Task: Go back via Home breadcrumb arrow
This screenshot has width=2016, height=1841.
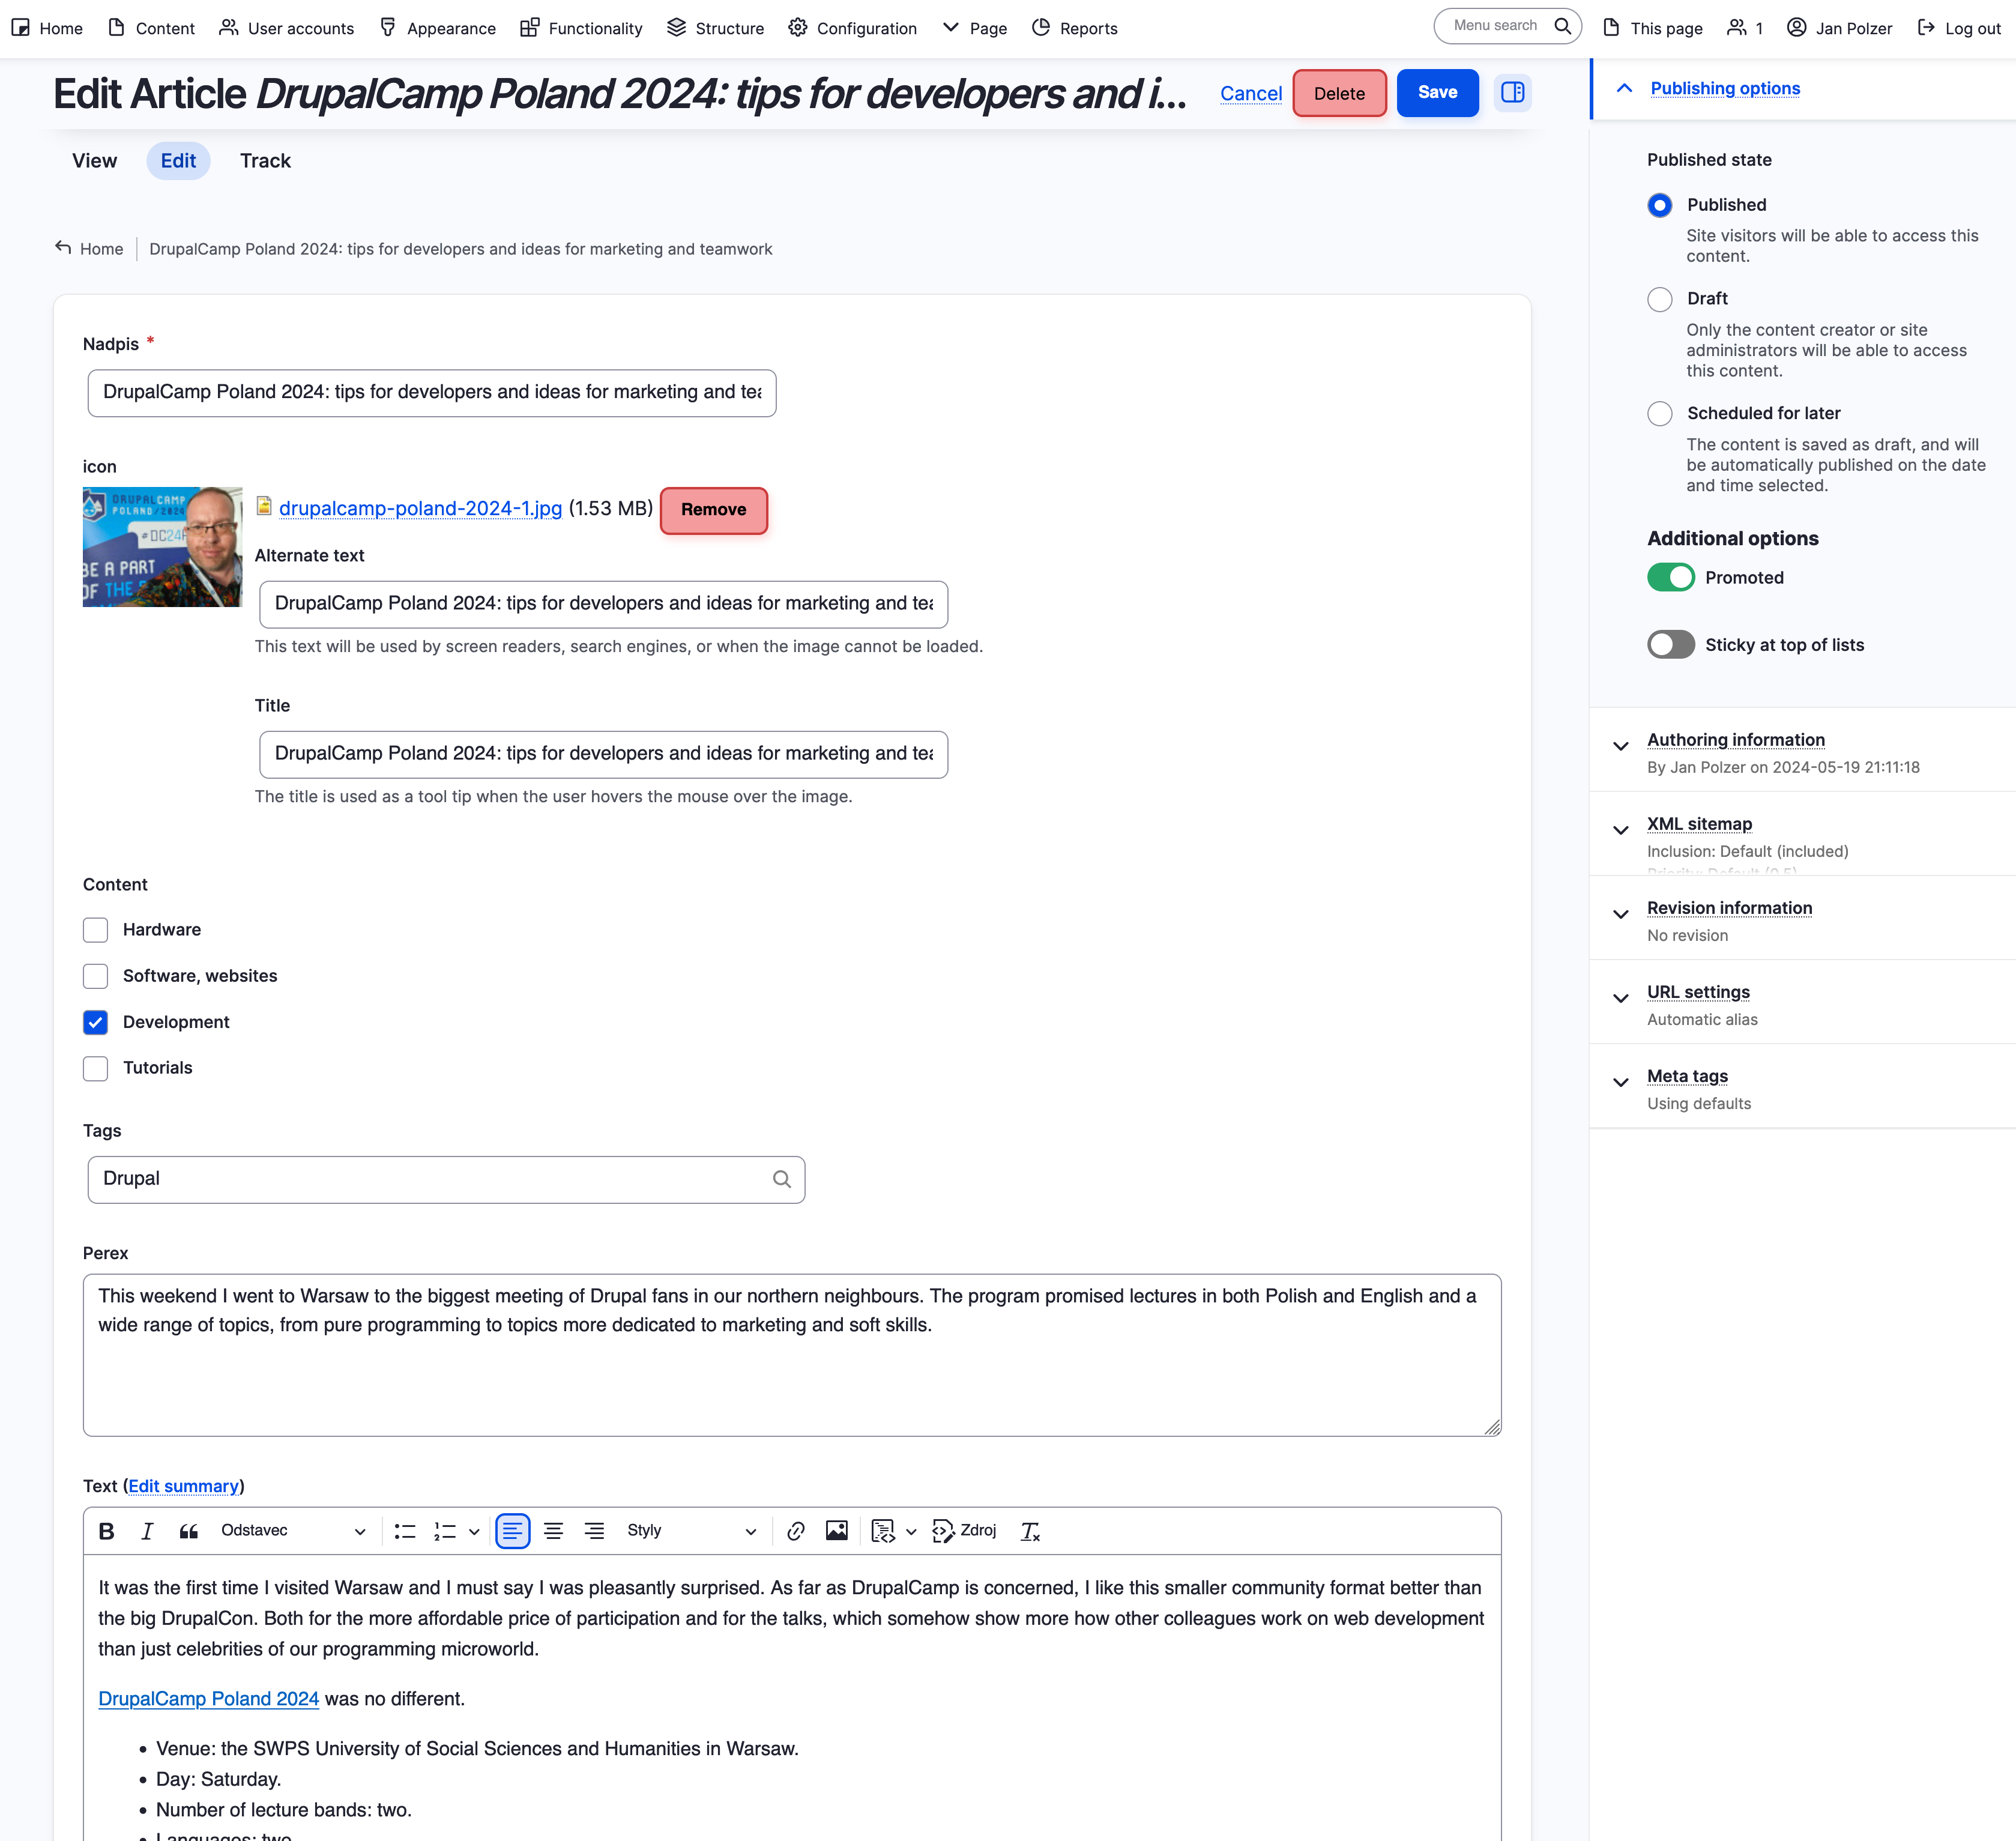Action: (63, 247)
